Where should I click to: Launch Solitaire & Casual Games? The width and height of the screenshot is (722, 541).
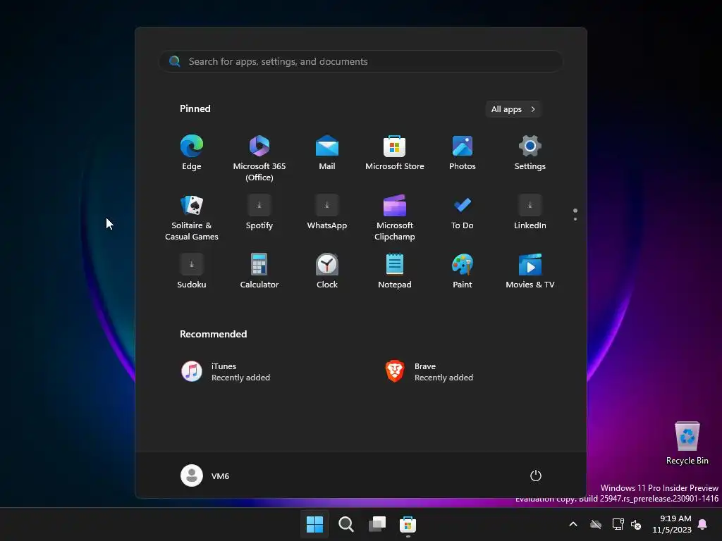(192, 217)
